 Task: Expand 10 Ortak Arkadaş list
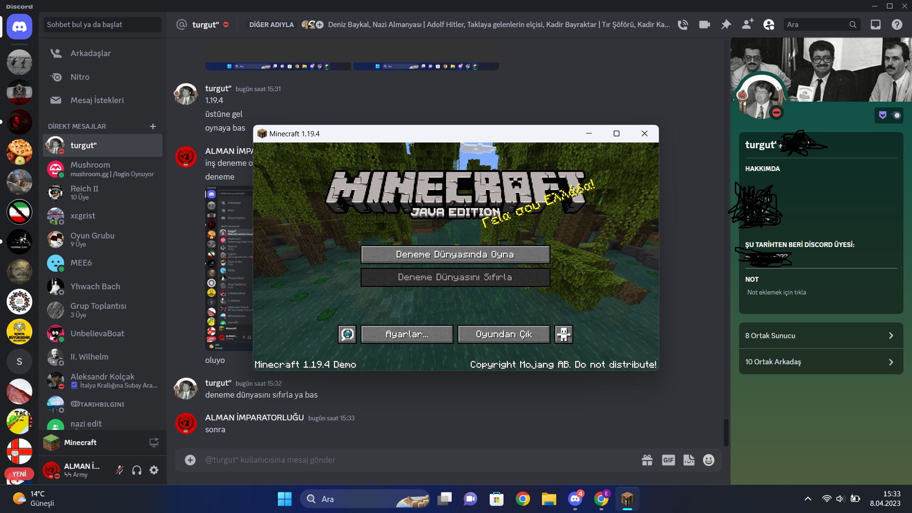pyautogui.click(x=821, y=362)
